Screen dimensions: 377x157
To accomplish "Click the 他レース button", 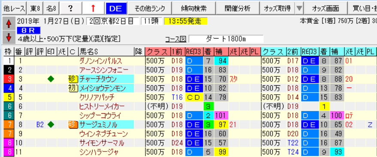I will [x=14, y=8].
